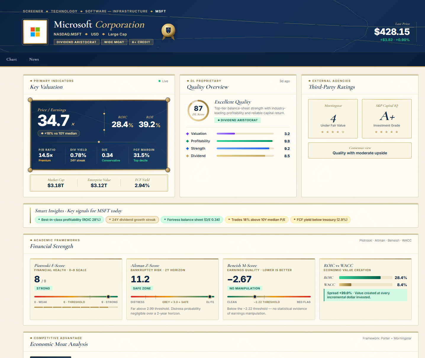
Task: Click the green Profitability diamond icon
Action: (x=187, y=141)
